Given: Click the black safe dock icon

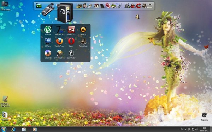Looking at the screenshot, I should 65,13.
